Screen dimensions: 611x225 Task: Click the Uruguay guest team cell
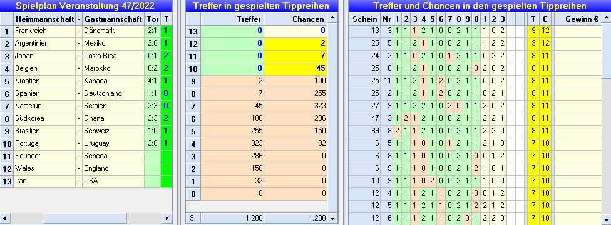pyautogui.click(x=113, y=143)
